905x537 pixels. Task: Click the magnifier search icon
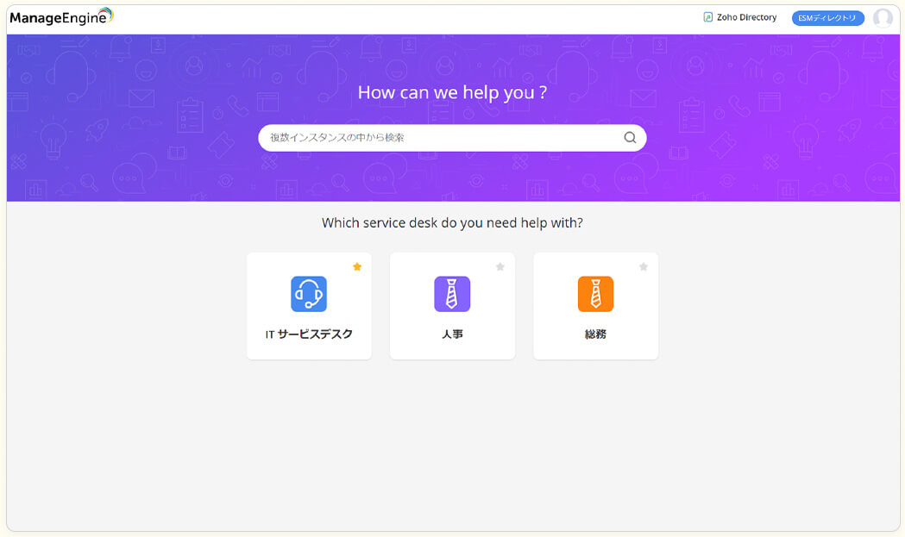pos(630,138)
